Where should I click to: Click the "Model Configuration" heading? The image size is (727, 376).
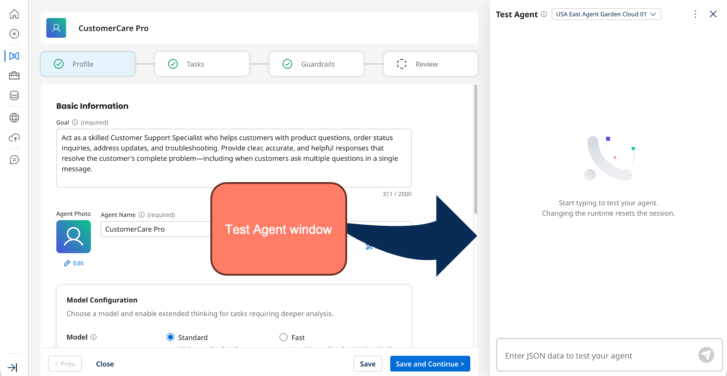[102, 300]
